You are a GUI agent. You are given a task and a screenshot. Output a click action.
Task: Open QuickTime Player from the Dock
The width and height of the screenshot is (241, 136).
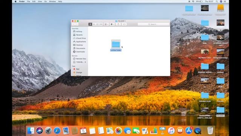pos(198,131)
